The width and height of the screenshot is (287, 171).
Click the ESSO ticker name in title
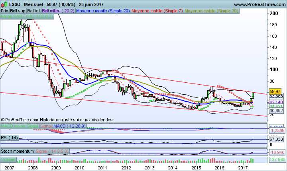click(15, 4)
